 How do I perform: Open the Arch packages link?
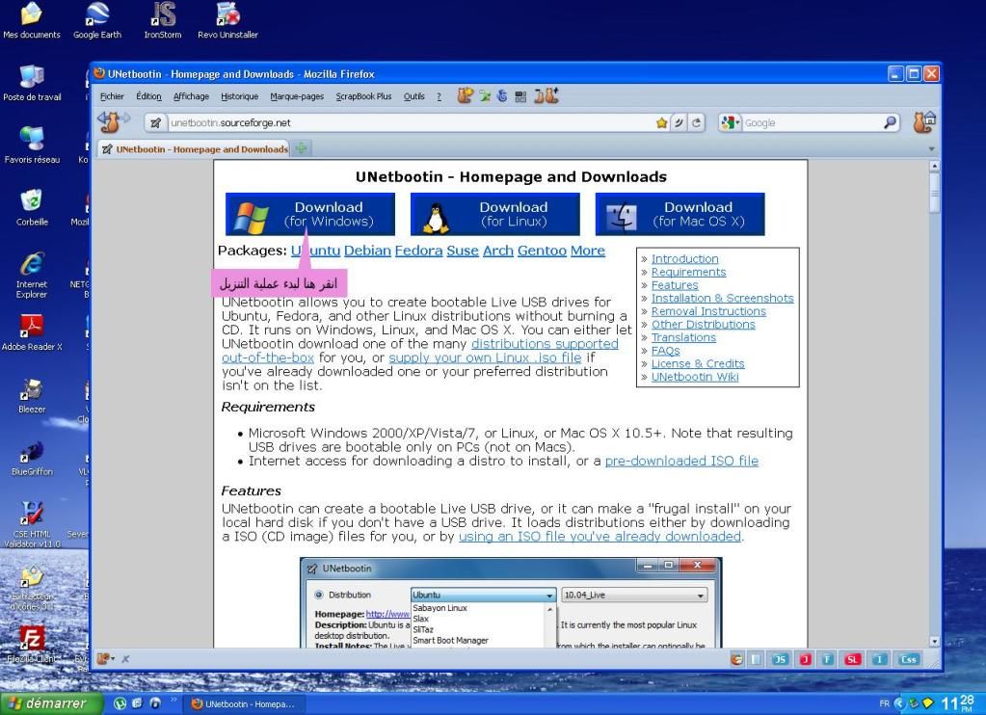coord(498,251)
